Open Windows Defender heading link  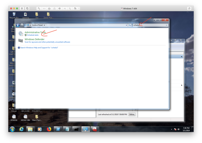(x=35, y=39)
